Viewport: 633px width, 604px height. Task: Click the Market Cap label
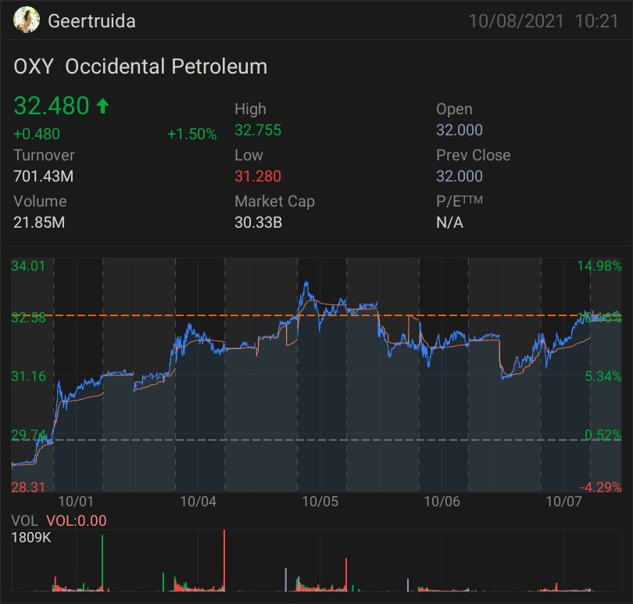(x=274, y=201)
